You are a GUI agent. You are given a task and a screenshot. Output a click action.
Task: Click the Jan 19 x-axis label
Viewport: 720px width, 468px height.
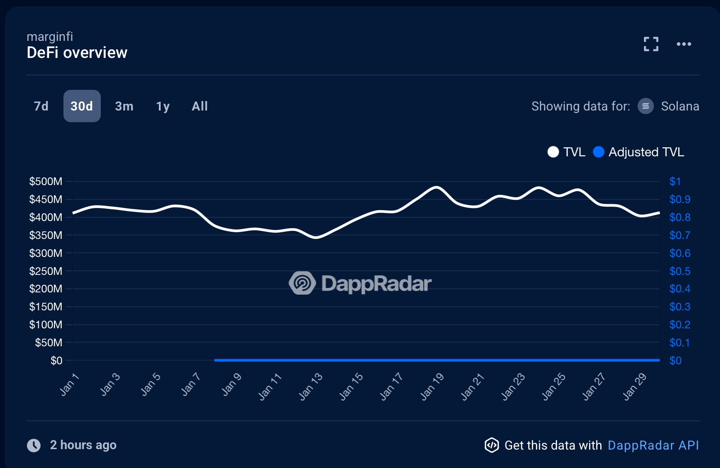pos(432,386)
